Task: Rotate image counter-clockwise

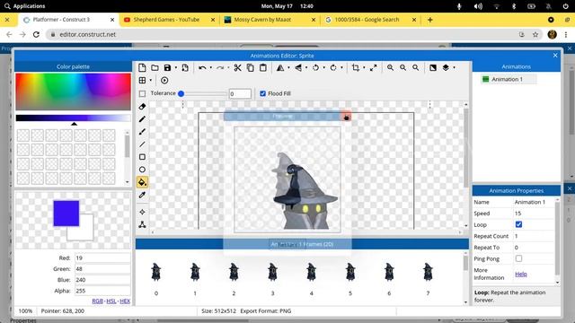Action: (315, 68)
